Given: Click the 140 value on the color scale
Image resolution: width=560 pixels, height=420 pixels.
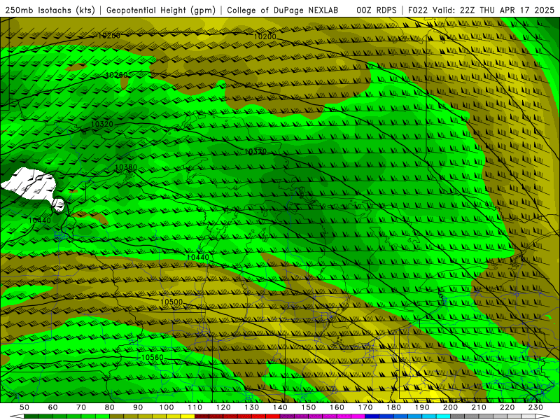Looking at the screenshot, I should 280,407.
